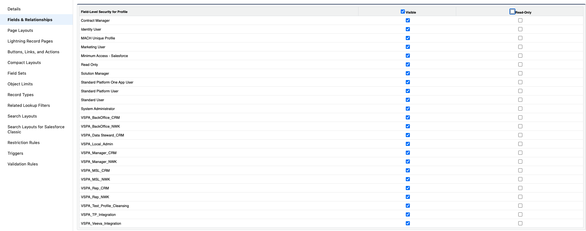The image size is (586, 231).
Task: Check Read-Only for Minimum Access - Salesforce
Action: tap(520, 55)
